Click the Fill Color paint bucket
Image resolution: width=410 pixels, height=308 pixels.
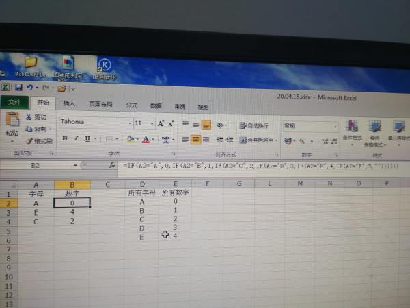click(130, 139)
